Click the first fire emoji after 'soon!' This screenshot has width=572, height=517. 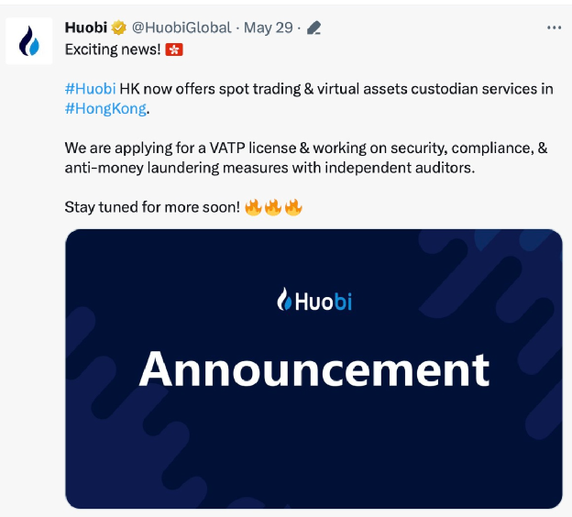(x=253, y=207)
